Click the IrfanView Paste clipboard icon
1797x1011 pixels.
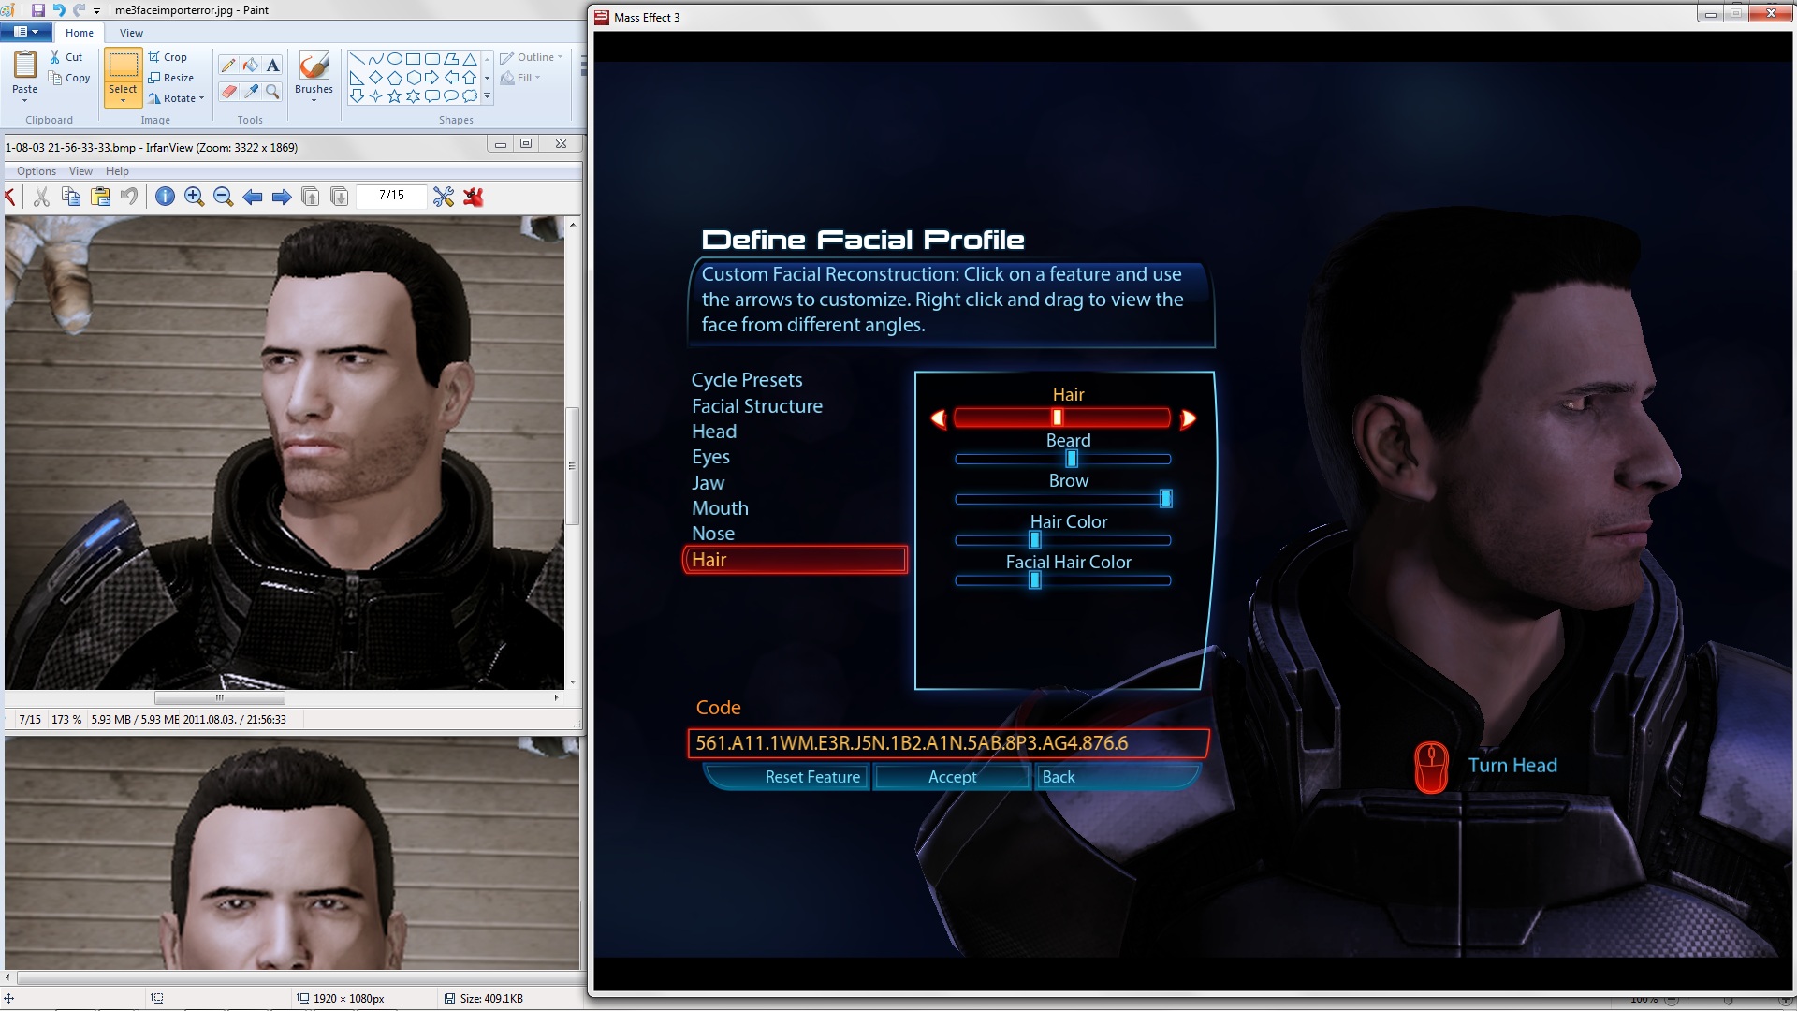[x=100, y=197]
